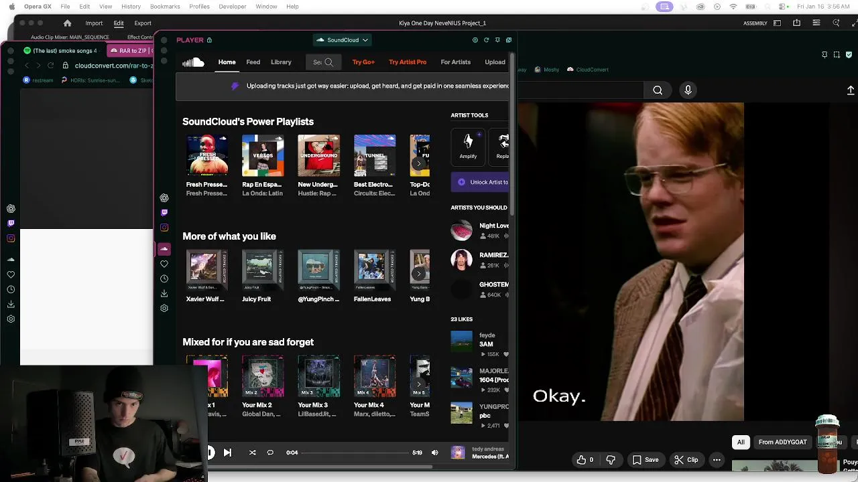858x482 pixels.
Task: Expand next arrow in Power Playlists carousel
Action: (x=419, y=163)
